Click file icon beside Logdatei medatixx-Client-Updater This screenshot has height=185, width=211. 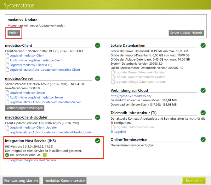coord(8,127)
